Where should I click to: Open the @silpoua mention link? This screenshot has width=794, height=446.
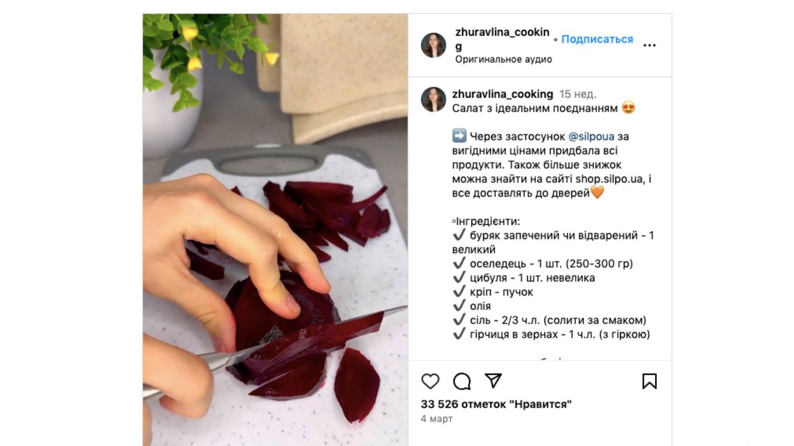pos(591,137)
